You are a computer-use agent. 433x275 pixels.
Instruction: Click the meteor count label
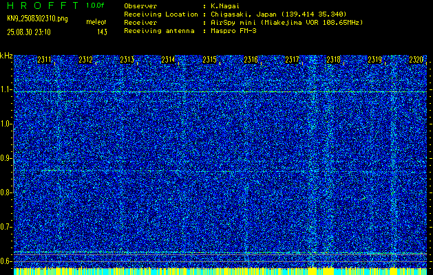[x=96, y=22]
